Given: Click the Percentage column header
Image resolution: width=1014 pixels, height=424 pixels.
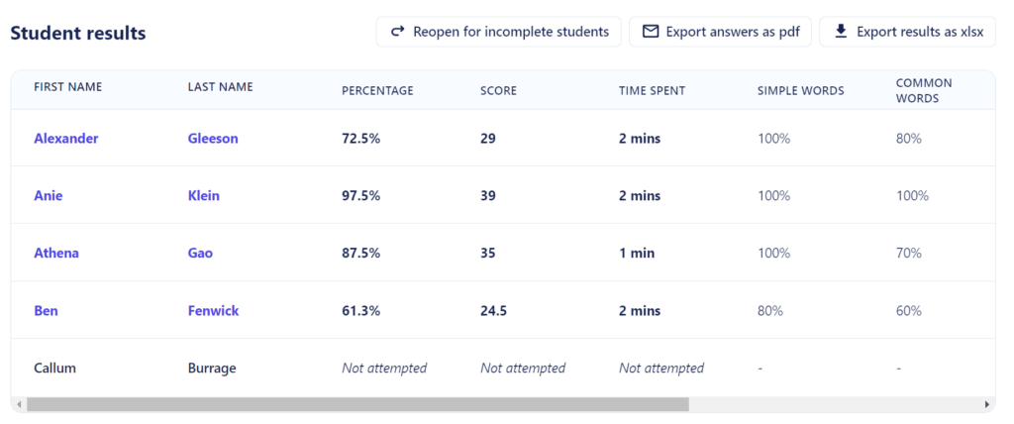Looking at the screenshot, I should (x=377, y=91).
